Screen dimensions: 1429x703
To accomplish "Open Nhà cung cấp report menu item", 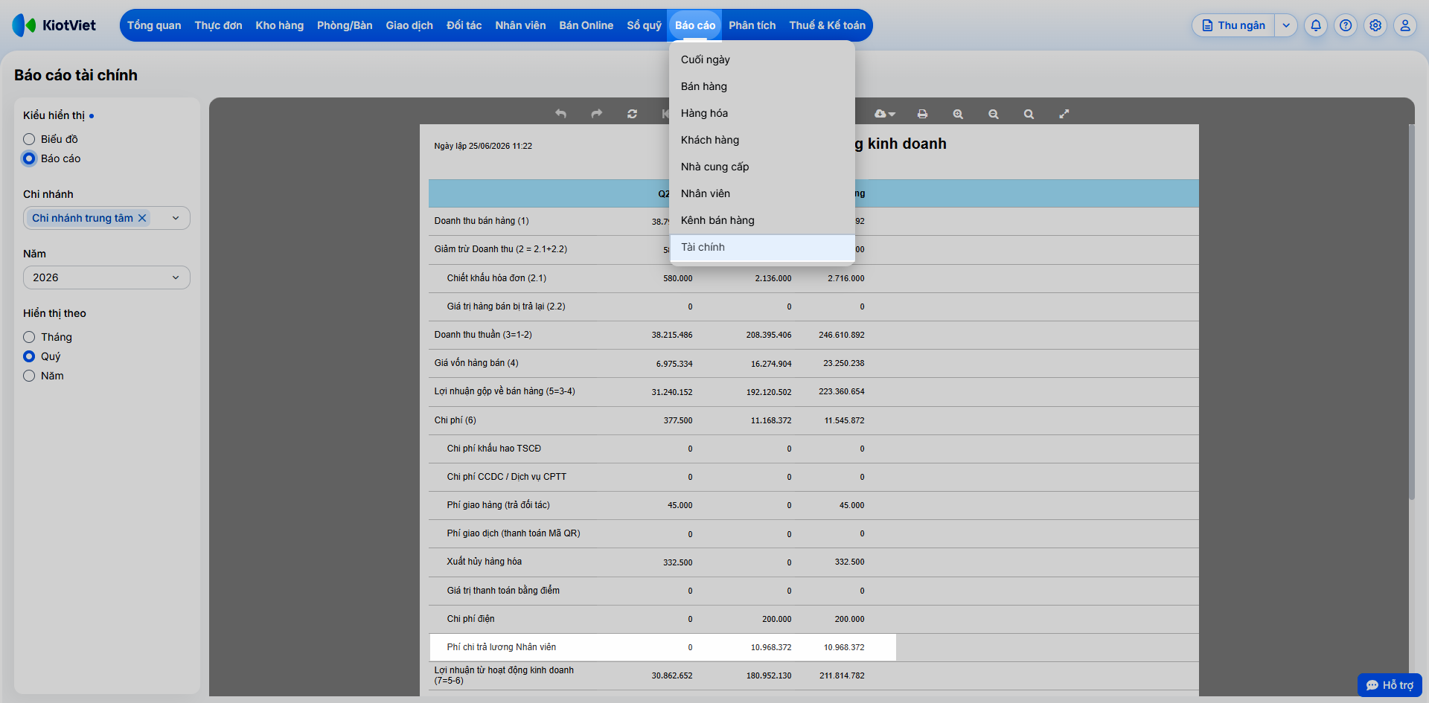I will pos(762,167).
